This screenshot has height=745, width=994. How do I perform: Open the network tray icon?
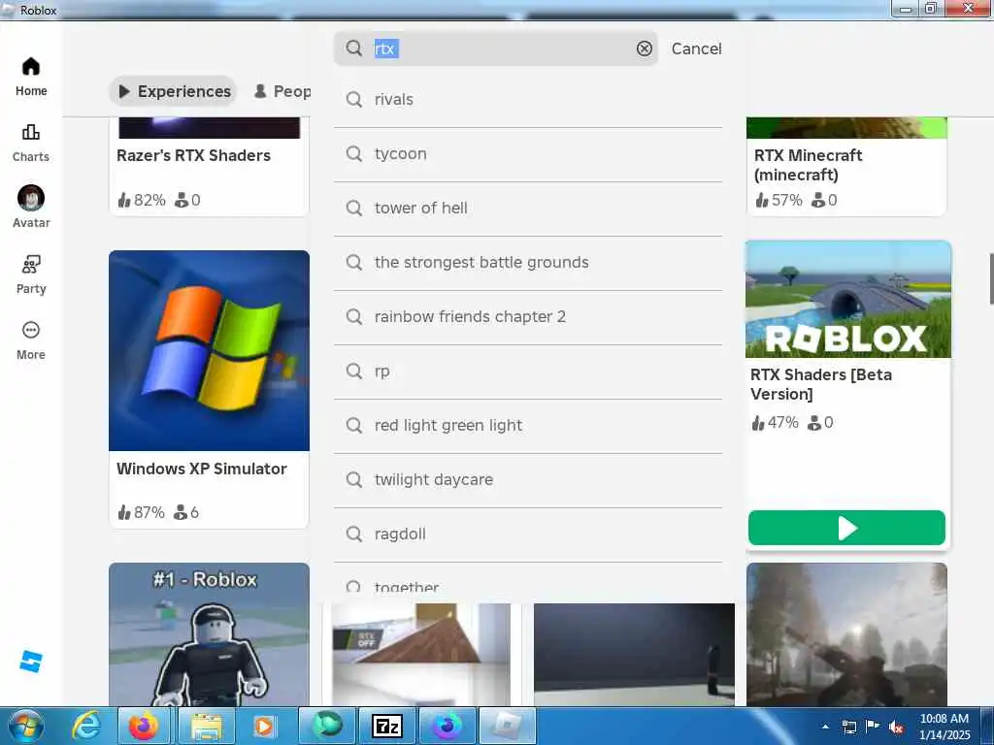coord(848,727)
